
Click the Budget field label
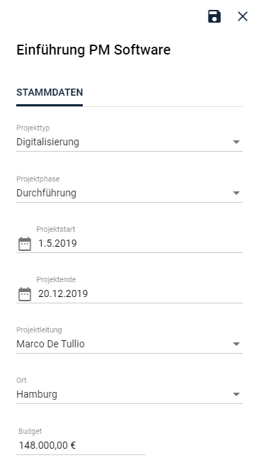(30, 431)
